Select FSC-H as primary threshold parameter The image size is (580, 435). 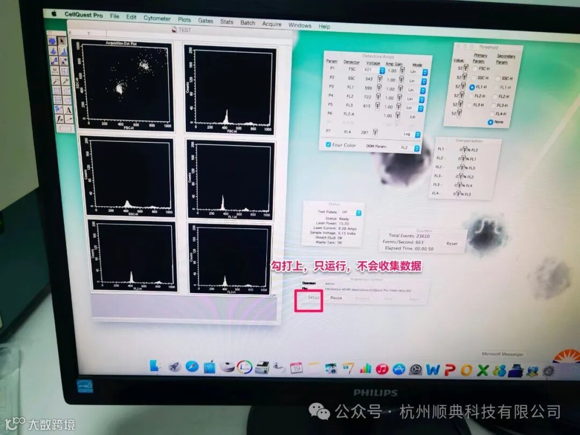pyautogui.click(x=475, y=68)
